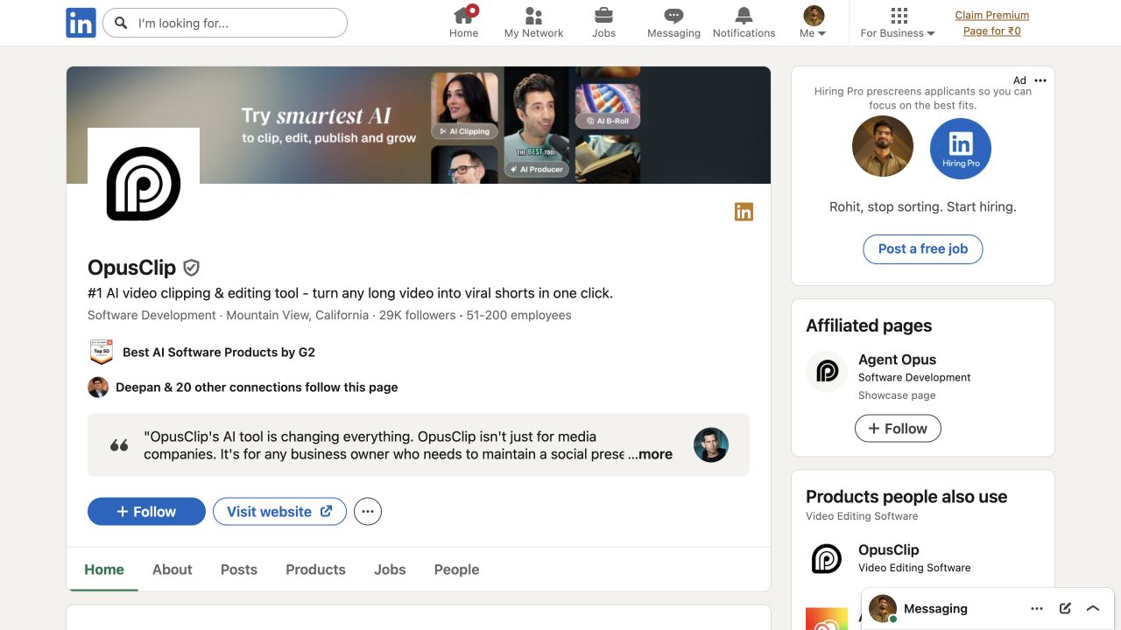
Task: Open Messaging overlay options dots
Action: pyautogui.click(x=1037, y=608)
